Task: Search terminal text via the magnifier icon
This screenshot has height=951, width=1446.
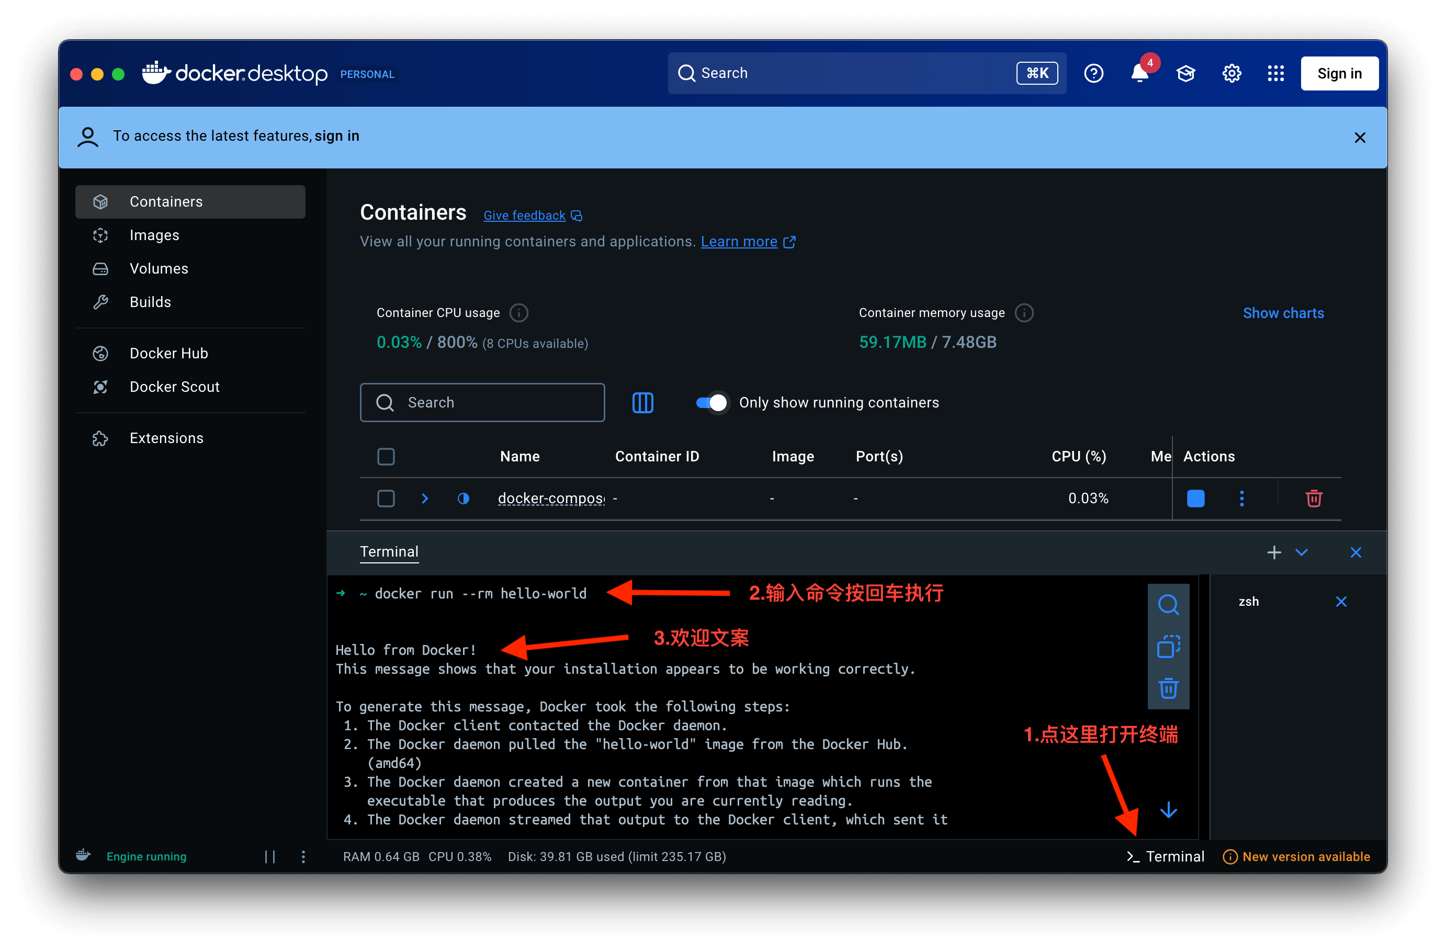Action: click(x=1168, y=605)
